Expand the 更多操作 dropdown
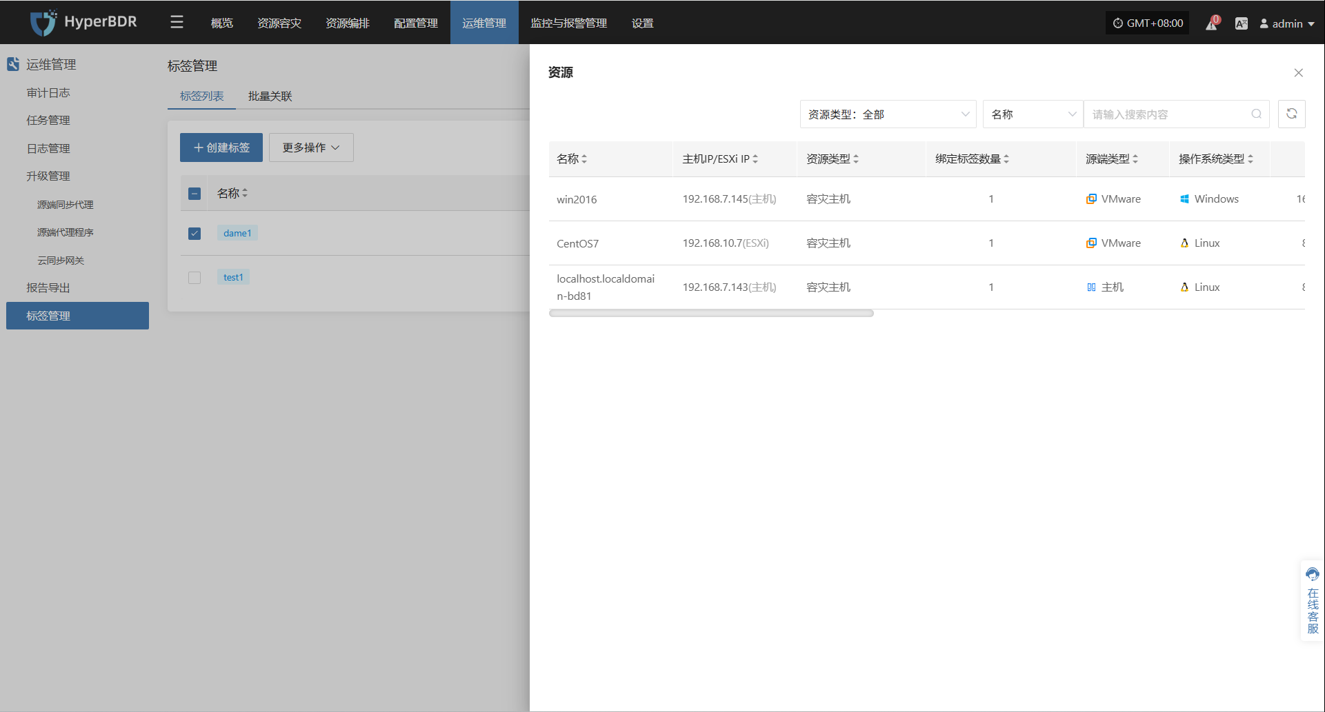The image size is (1325, 712). tap(311, 148)
